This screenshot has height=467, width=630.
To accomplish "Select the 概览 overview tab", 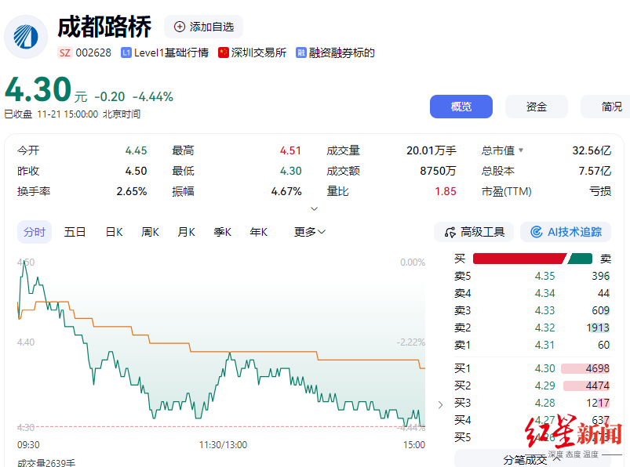I will pyautogui.click(x=461, y=107).
